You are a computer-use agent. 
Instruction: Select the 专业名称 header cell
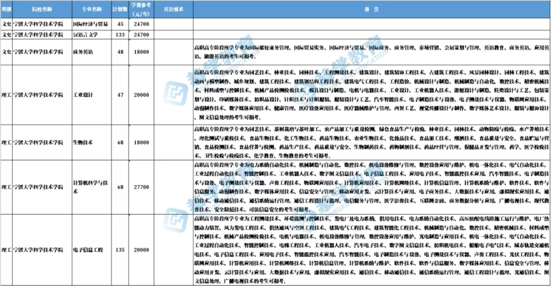[92, 9]
